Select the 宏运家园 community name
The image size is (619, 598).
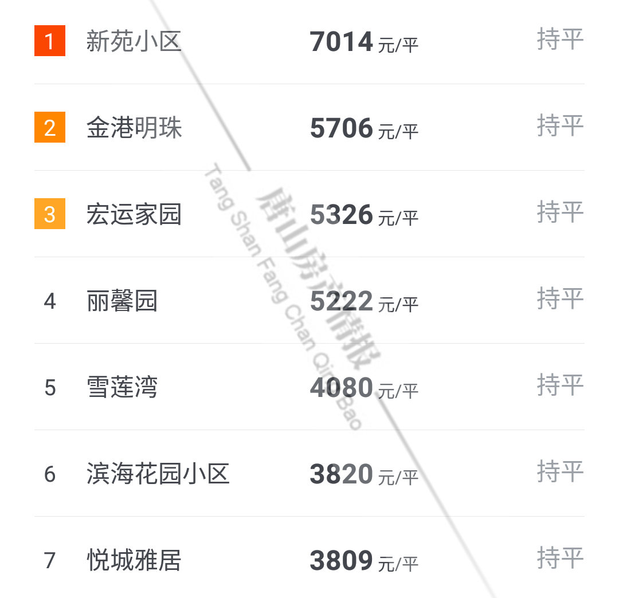134,214
